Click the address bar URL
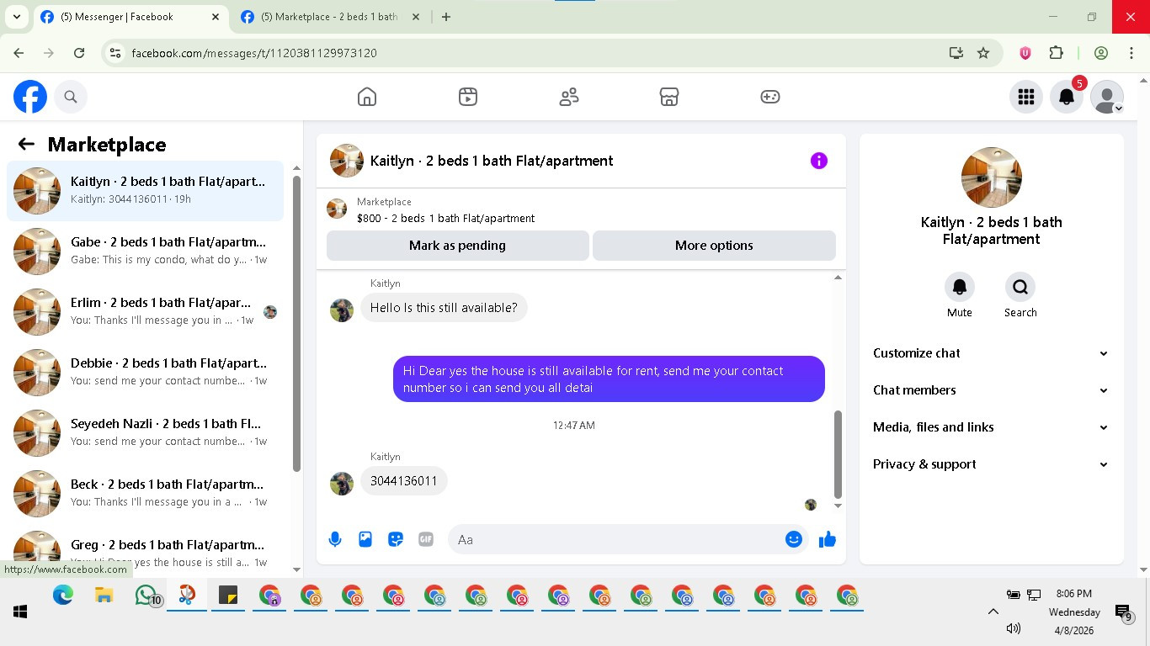 pyautogui.click(x=254, y=53)
